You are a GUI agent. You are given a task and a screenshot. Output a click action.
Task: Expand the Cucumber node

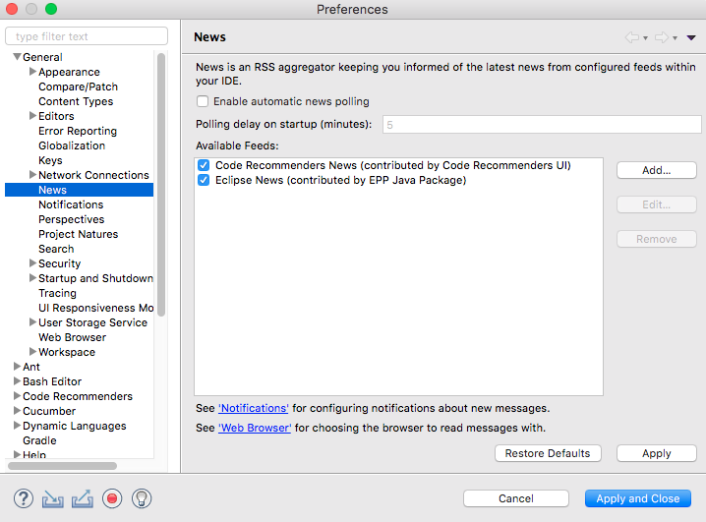pyautogui.click(x=17, y=410)
